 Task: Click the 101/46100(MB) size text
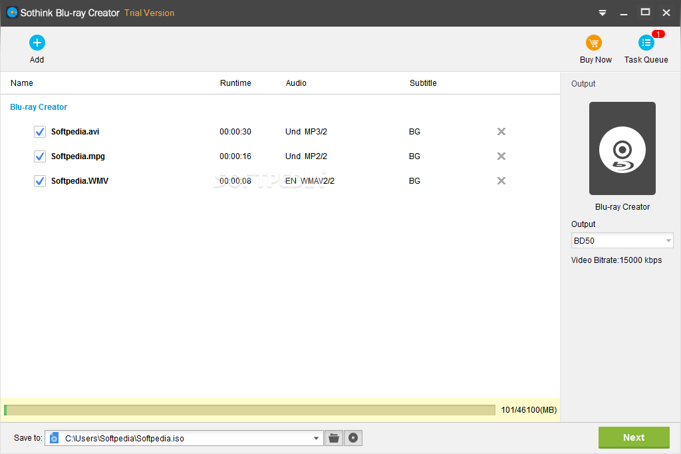529,410
